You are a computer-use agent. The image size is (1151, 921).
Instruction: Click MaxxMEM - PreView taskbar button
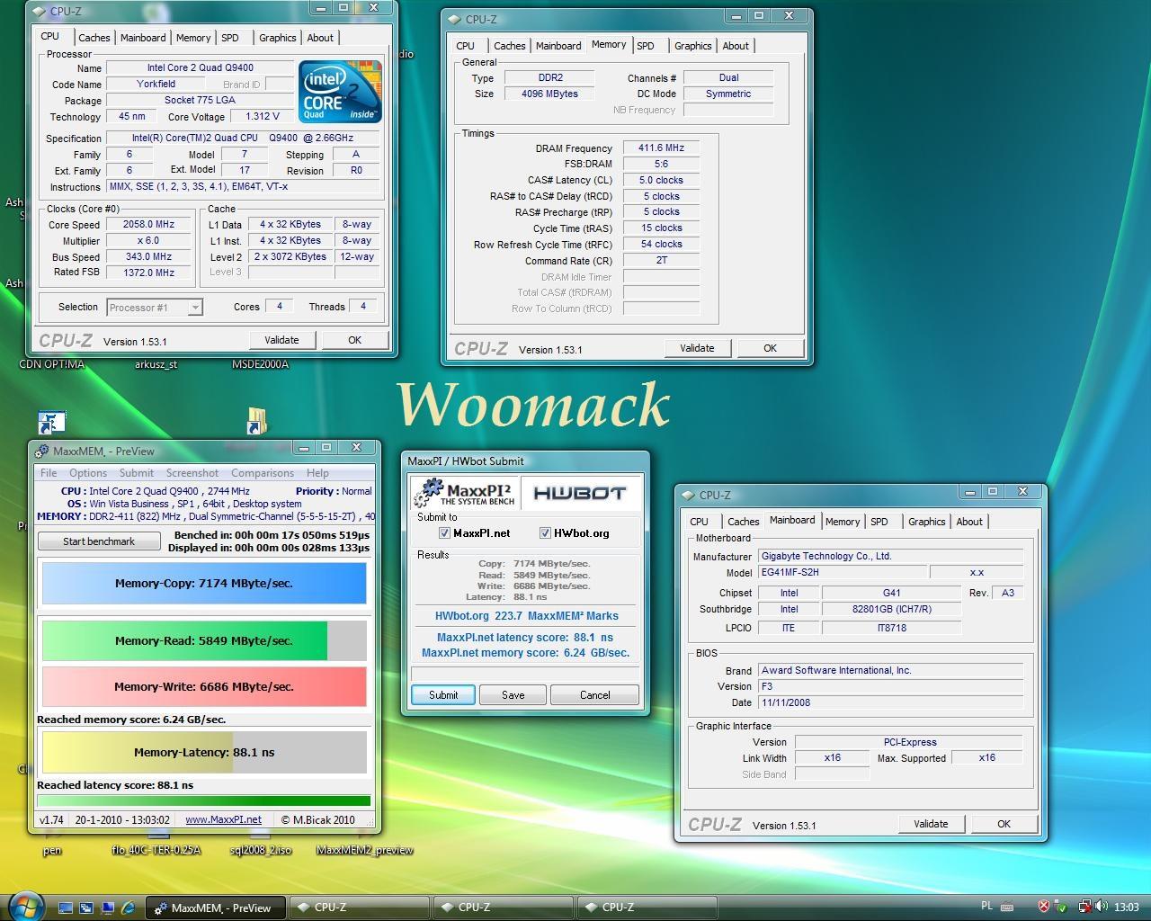coord(216,908)
